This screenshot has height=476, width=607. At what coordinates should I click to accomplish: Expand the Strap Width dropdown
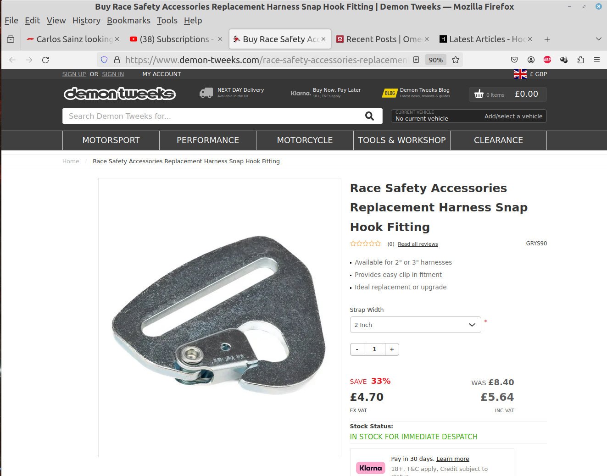[x=415, y=325]
